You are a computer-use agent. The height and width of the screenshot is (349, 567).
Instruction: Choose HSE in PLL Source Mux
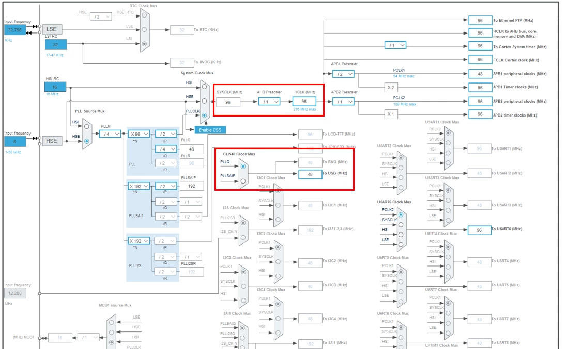pyautogui.click(x=86, y=141)
